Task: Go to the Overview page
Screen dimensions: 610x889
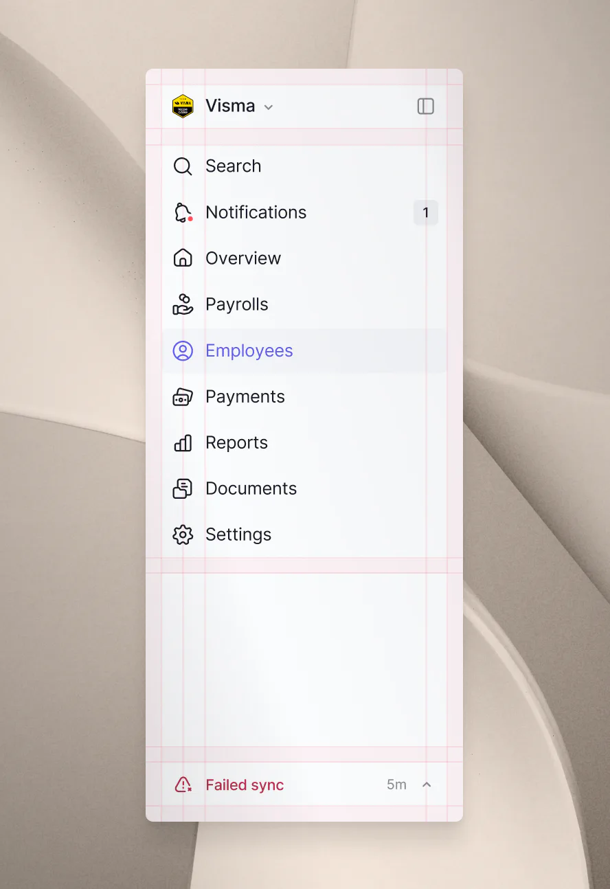Action: point(304,258)
